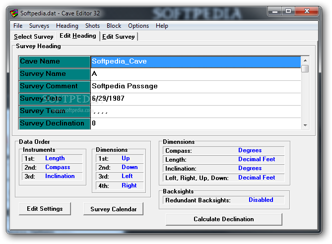Open the Survey Calendar

(114, 209)
